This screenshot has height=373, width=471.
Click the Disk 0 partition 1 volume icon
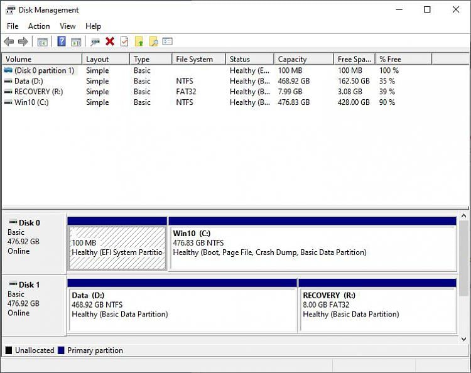(8, 70)
